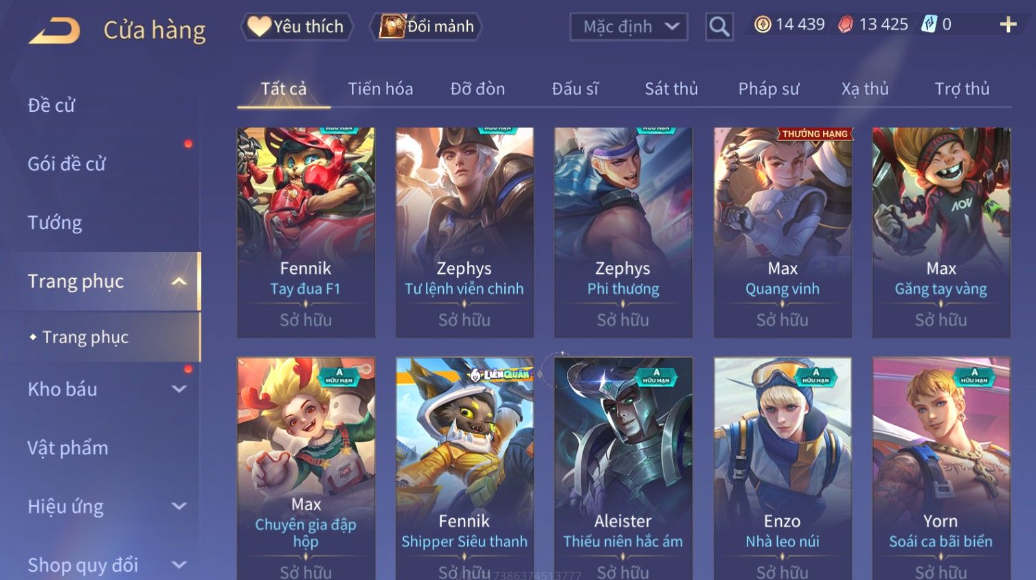Open Gói đề cử in sidebar

[x=67, y=163]
